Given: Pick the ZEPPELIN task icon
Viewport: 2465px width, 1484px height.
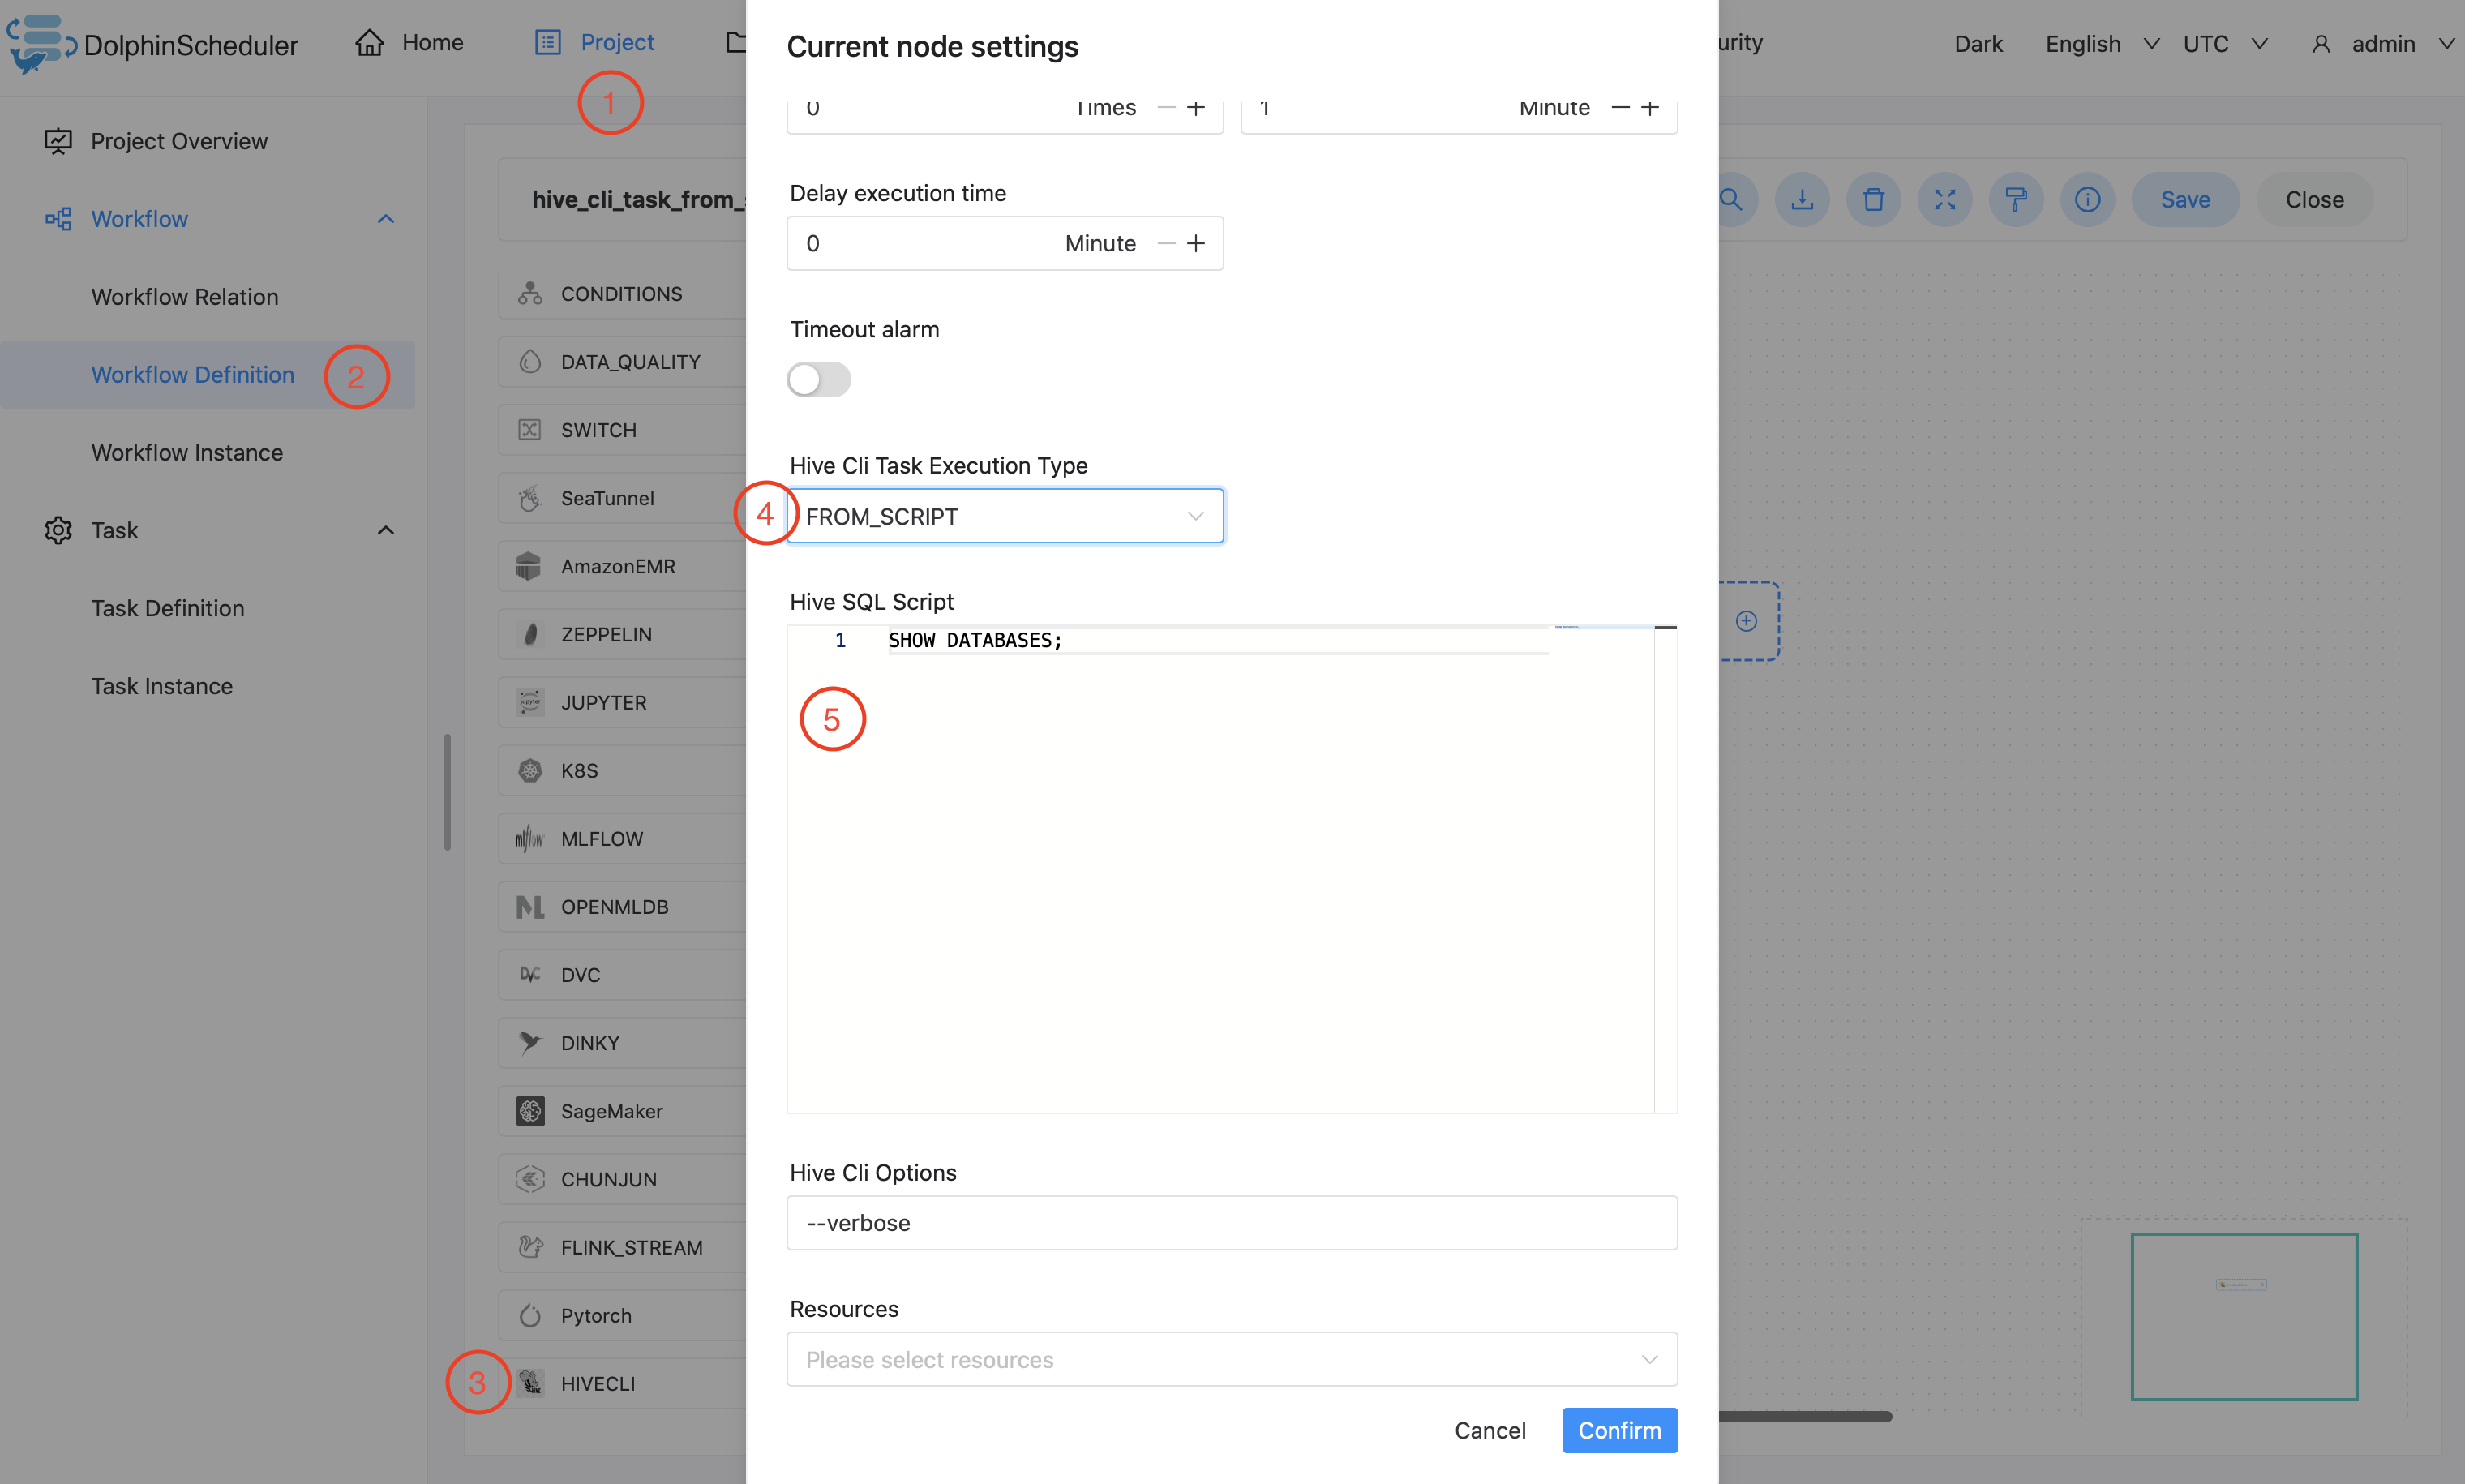Looking at the screenshot, I should pos(529,634).
